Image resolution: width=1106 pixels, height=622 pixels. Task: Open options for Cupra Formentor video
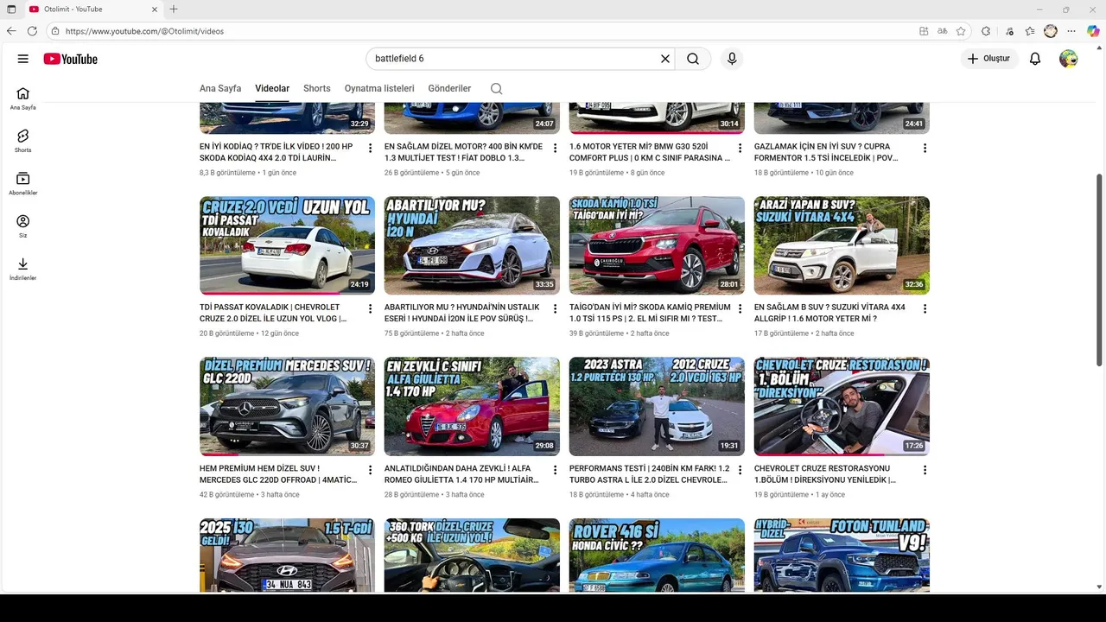click(x=925, y=149)
